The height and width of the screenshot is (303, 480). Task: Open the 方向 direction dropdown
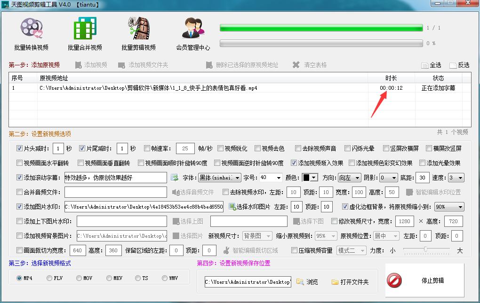pyautogui.click(x=350, y=178)
